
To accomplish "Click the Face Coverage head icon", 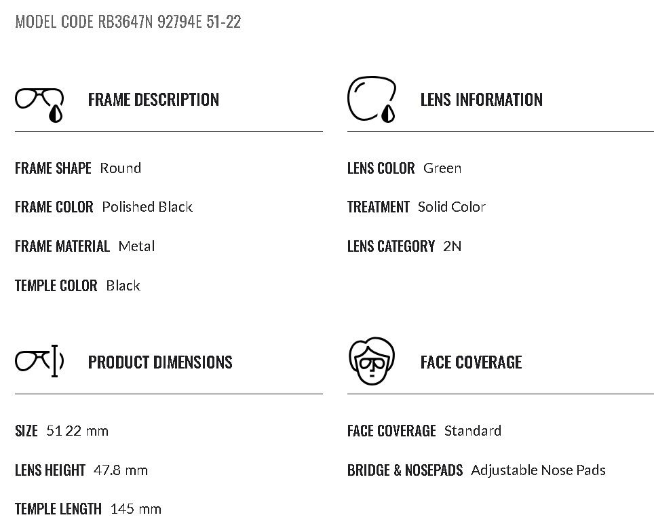I will [x=371, y=362].
